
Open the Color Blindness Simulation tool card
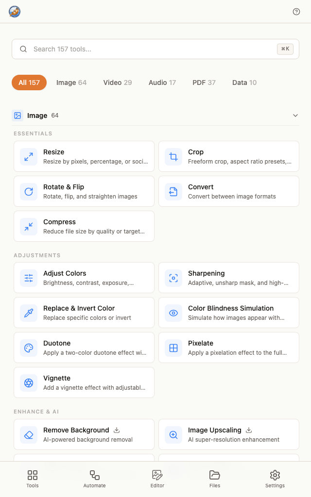(x=229, y=313)
